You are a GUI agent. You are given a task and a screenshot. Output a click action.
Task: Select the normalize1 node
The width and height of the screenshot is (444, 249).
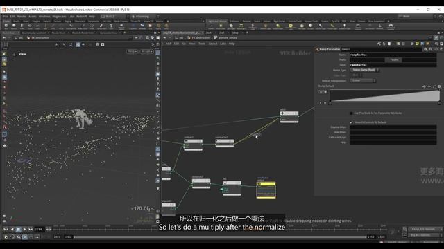(x=225, y=142)
